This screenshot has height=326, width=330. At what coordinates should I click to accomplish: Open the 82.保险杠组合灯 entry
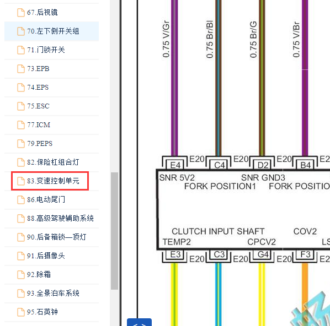(51, 162)
